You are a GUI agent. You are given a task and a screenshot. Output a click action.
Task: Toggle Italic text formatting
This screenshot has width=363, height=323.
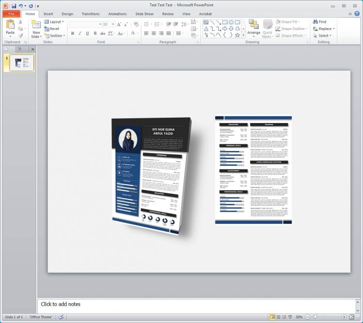coord(79,33)
